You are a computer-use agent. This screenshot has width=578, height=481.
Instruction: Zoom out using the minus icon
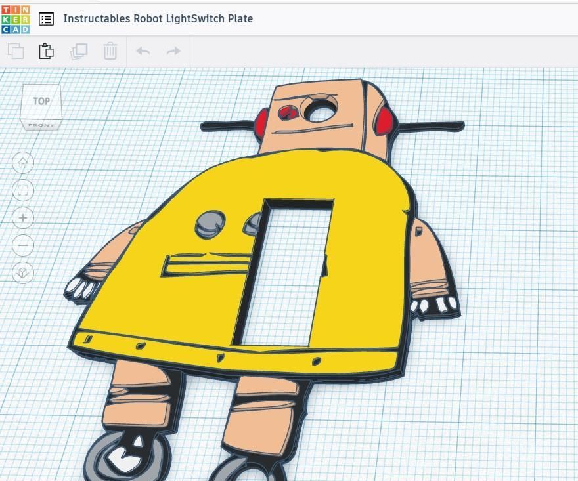pyautogui.click(x=23, y=245)
